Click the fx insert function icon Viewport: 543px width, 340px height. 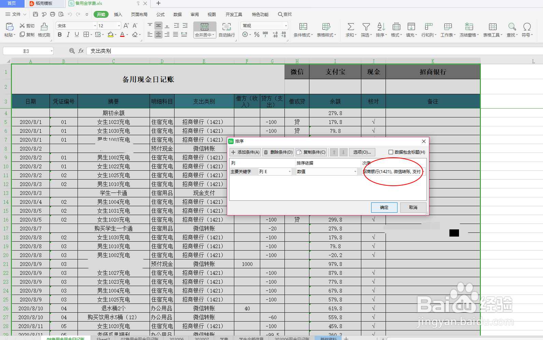[81, 51]
